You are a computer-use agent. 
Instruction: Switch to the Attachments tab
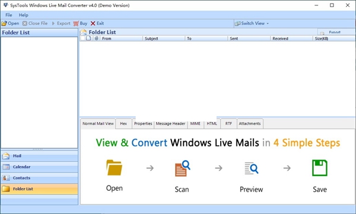point(250,123)
